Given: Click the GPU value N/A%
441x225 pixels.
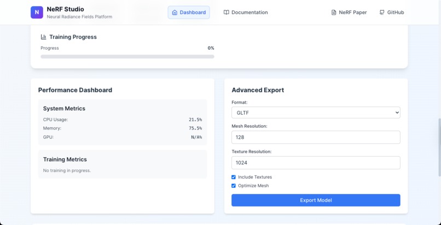Looking at the screenshot, I should coord(196,137).
